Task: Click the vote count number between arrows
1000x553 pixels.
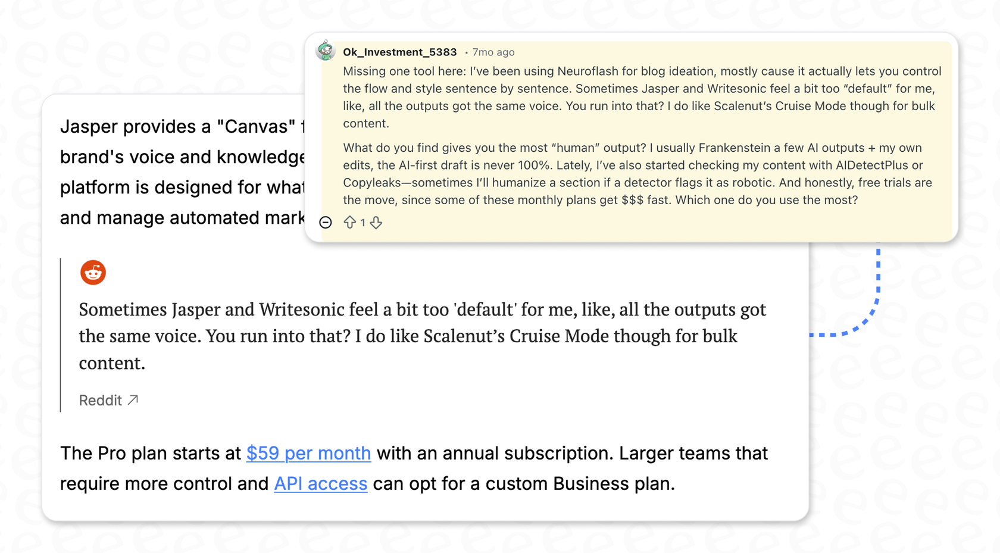Action: [362, 223]
